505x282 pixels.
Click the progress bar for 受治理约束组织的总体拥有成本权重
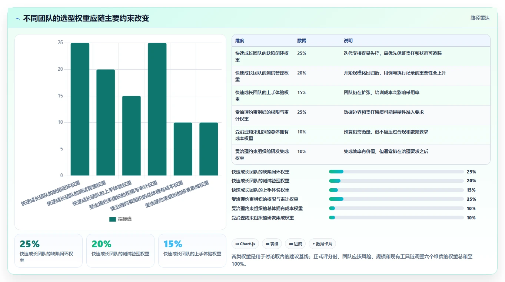coord(396,209)
